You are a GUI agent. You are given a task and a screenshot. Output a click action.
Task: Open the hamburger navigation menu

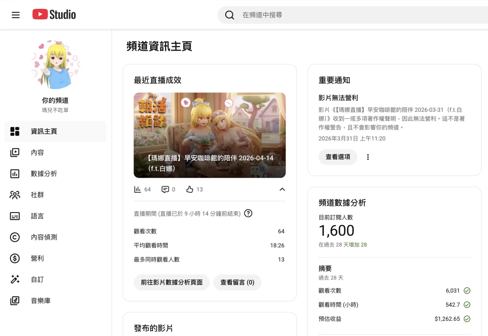(16, 15)
